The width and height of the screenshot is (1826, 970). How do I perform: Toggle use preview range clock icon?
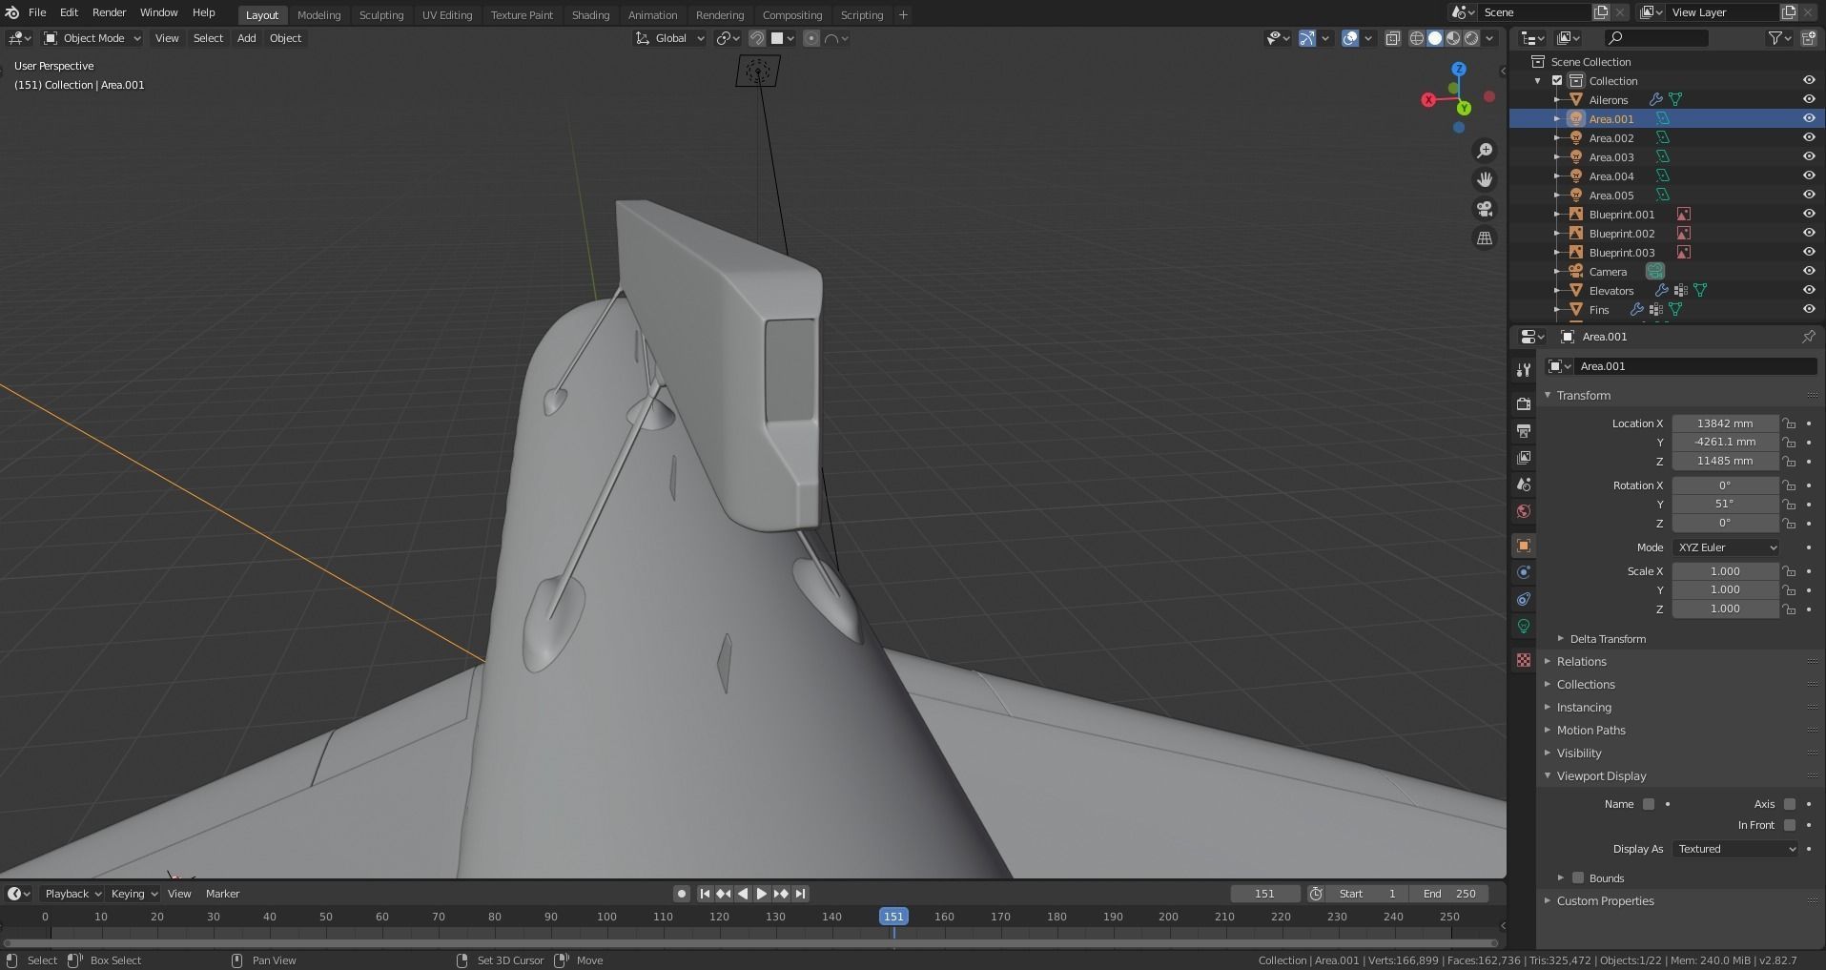(x=1316, y=894)
